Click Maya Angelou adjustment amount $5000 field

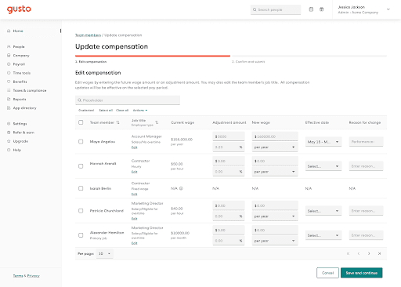click(x=229, y=136)
